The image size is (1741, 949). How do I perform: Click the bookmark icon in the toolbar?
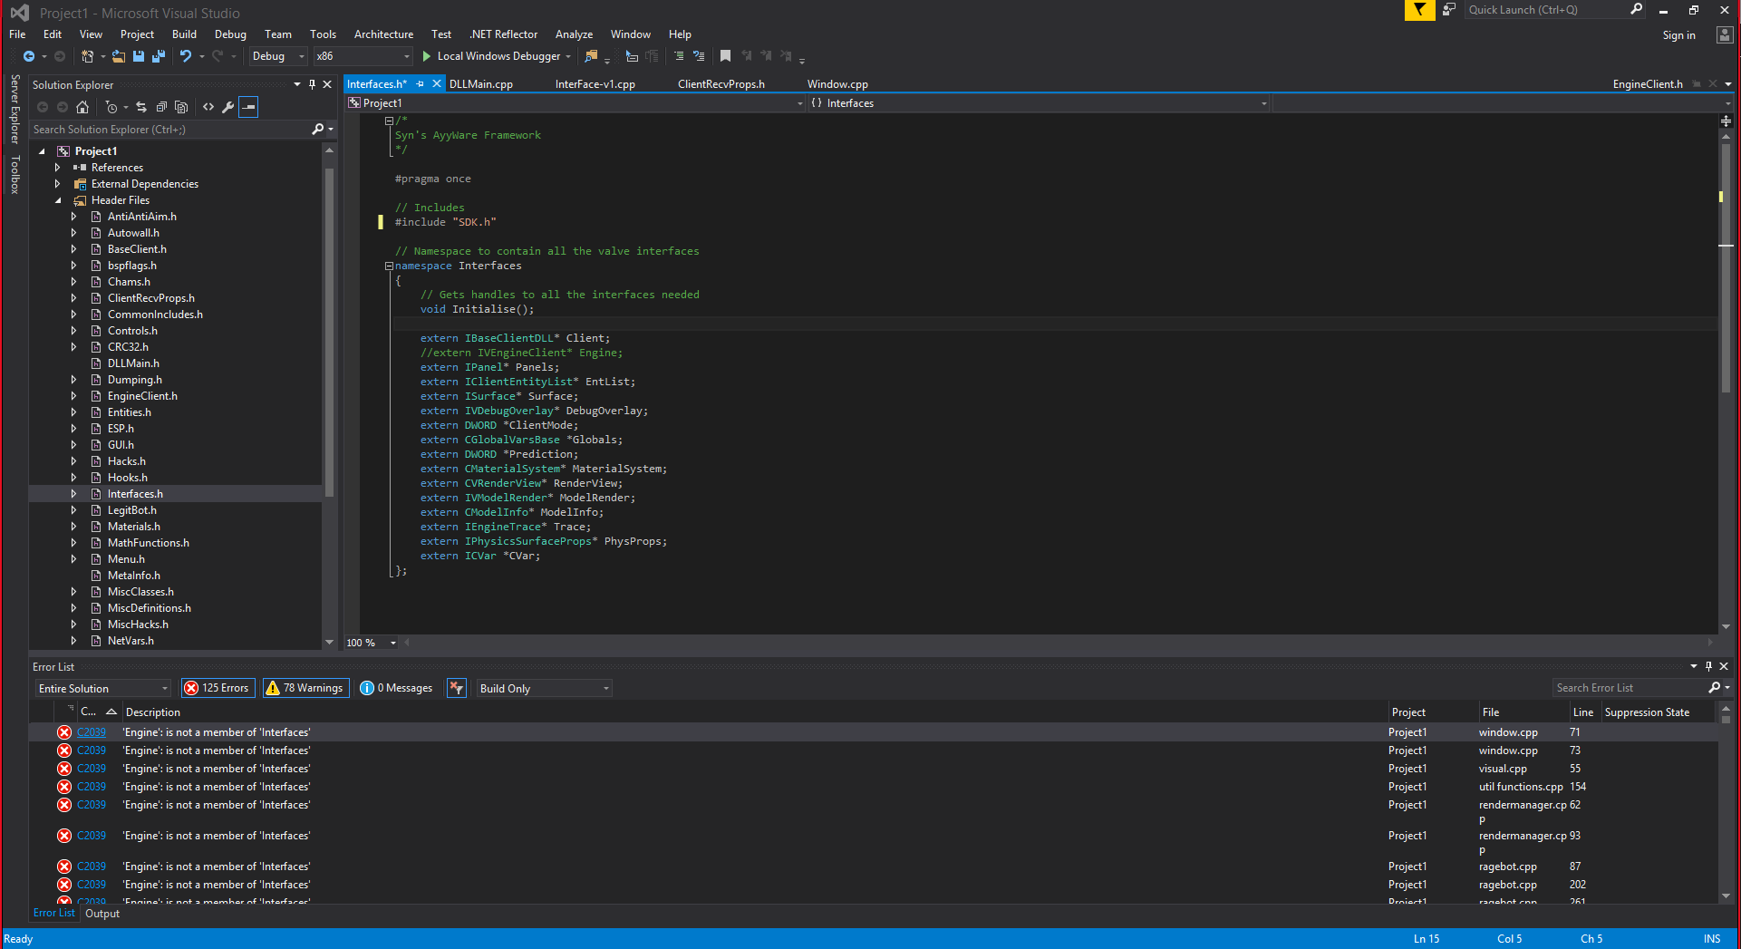725,56
